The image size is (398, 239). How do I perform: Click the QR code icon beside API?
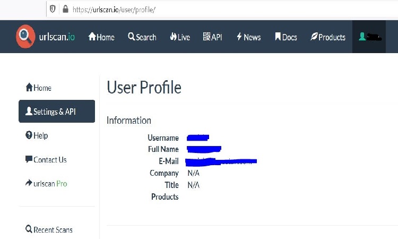[206, 37]
